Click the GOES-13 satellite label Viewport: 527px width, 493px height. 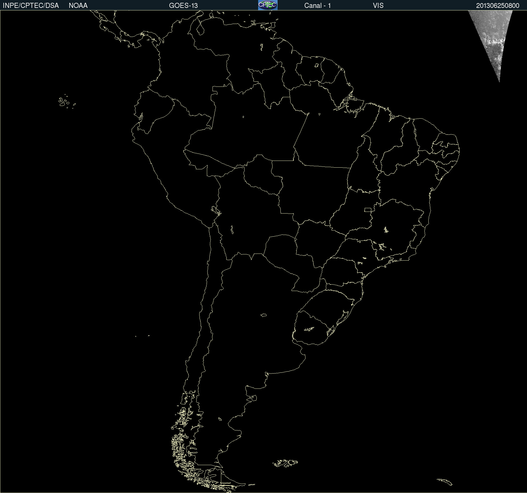tap(183, 6)
